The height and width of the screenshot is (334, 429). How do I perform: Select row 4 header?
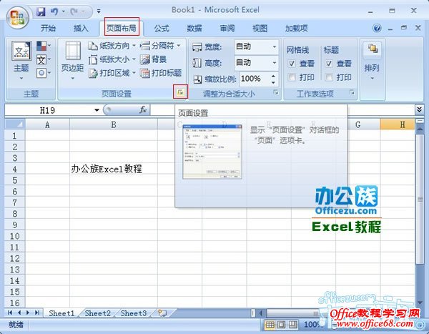[x=15, y=169]
